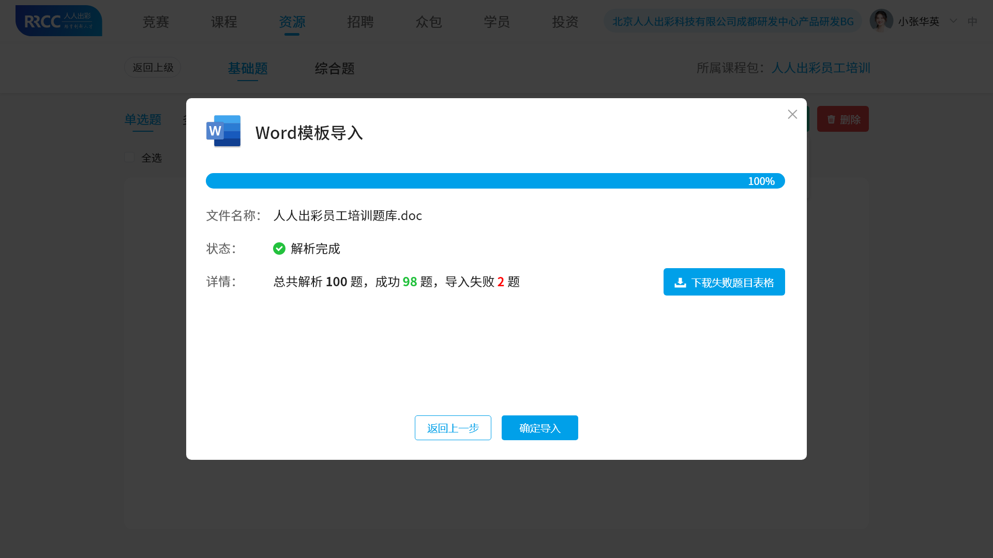The width and height of the screenshot is (993, 558).
Task: Download the failed questions table
Action: 724,282
